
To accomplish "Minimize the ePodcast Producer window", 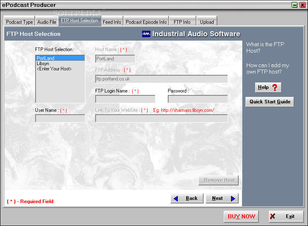I will click(294, 5).
